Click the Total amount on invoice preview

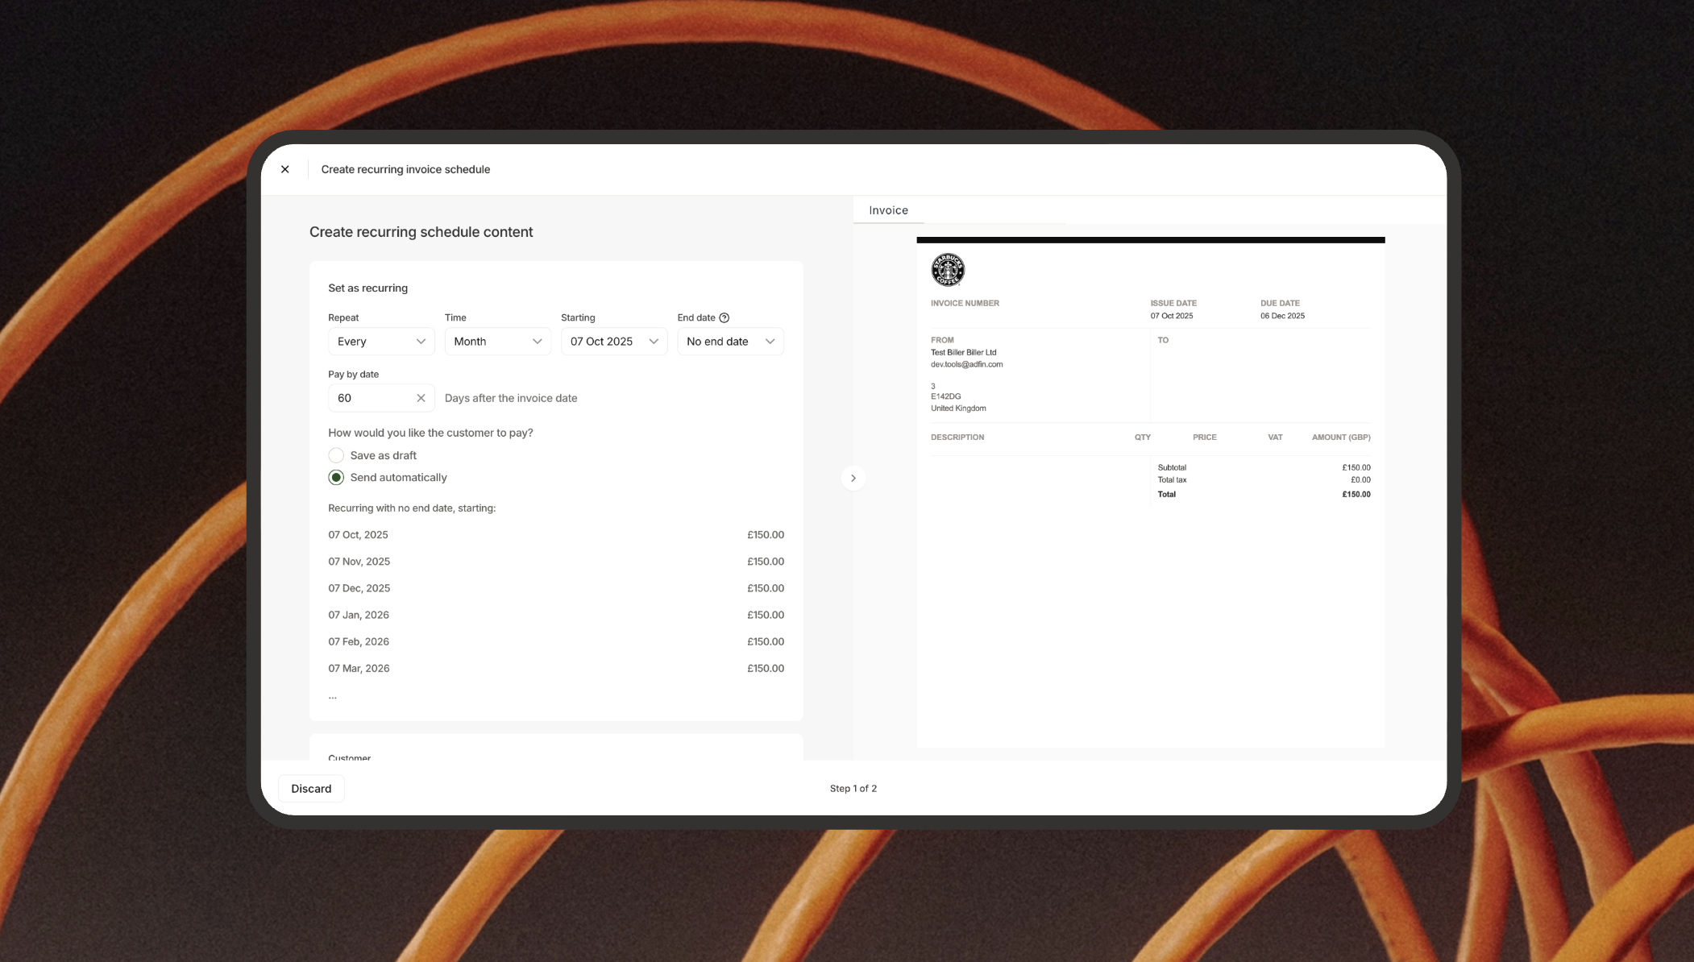coord(1356,495)
